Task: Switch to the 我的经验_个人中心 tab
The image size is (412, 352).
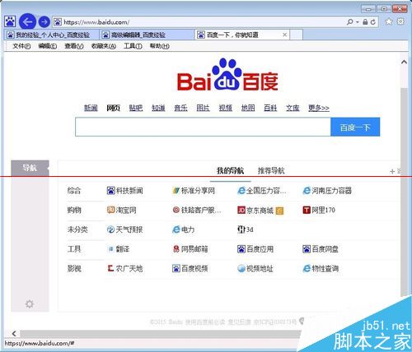Action: tap(52, 35)
